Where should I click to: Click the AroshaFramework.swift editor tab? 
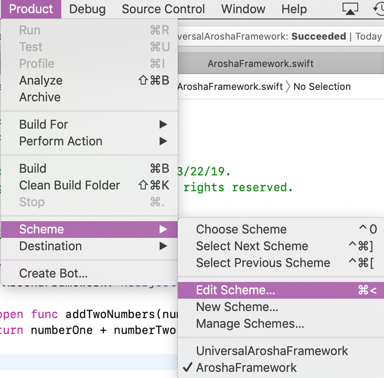pyautogui.click(x=261, y=64)
